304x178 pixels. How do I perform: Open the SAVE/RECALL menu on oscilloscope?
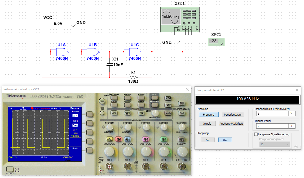[x=114, y=97]
